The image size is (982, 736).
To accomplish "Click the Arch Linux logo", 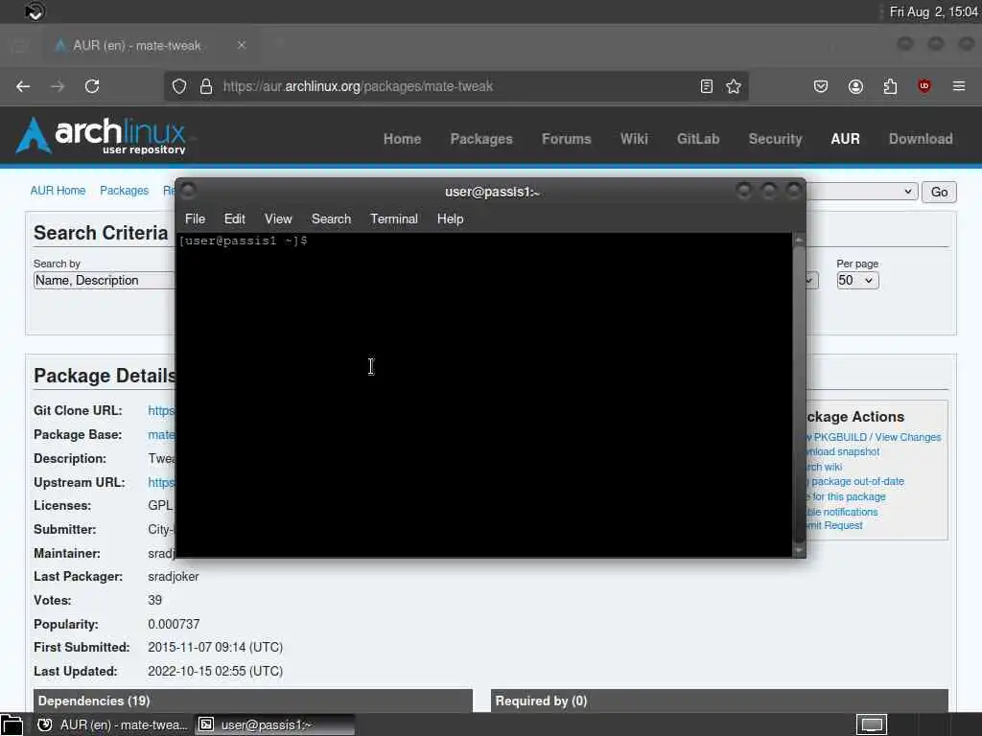I will (x=101, y=136).
